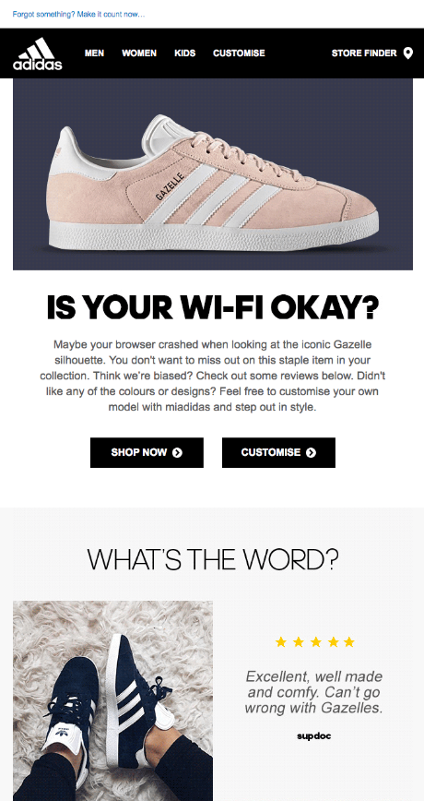
Task: Click the navy Gazelle shoes review photo
Action: (112, 700)
